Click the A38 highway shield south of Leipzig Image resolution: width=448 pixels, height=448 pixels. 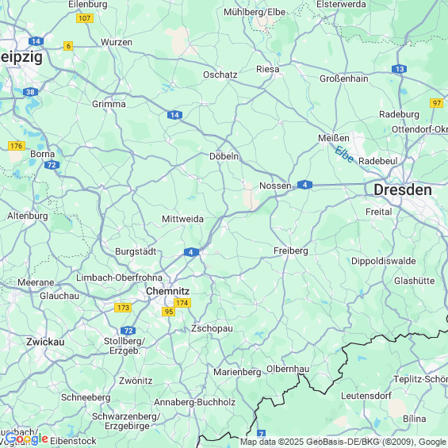point(30,92)
